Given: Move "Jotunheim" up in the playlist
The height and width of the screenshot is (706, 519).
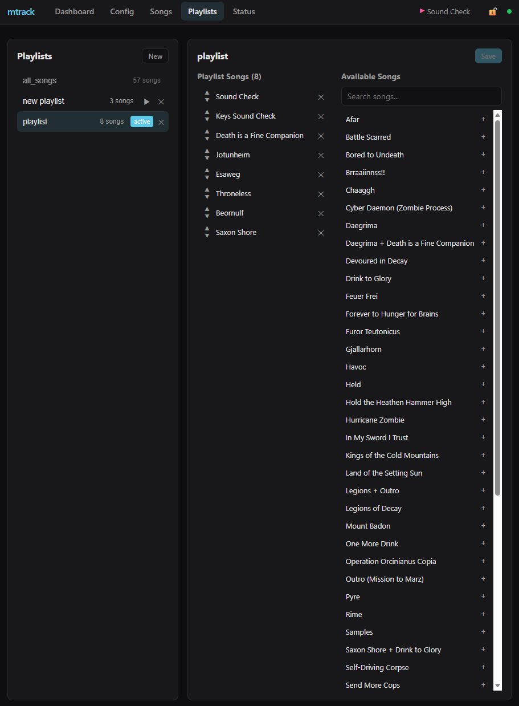Looking at the screenshot, I should pyautogui.click(x=207, y=151).
